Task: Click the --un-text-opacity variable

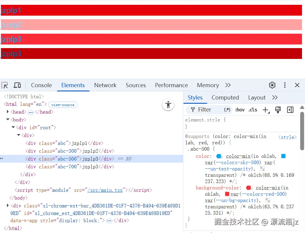Action: pyautogui.click(x=228, y=169)
